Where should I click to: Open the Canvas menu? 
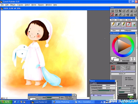point(20,5)
